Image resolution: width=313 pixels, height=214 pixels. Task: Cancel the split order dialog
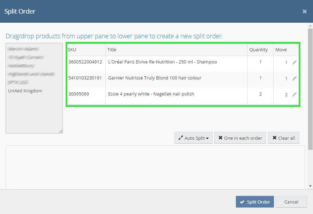pyautogui.click(x=291, y=202)
